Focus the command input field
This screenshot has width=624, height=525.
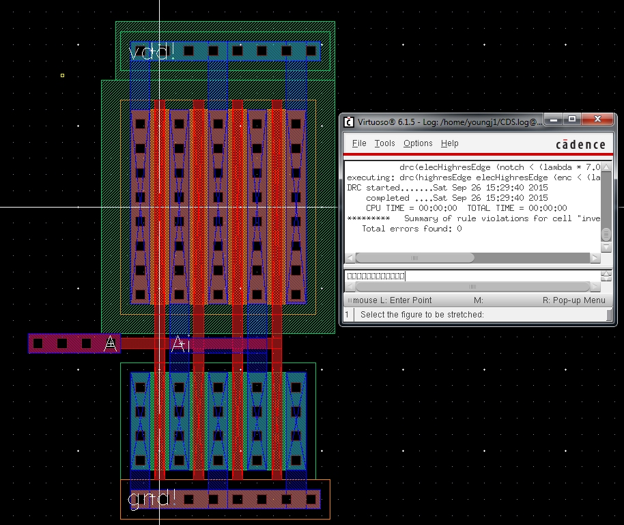[471, 276]
